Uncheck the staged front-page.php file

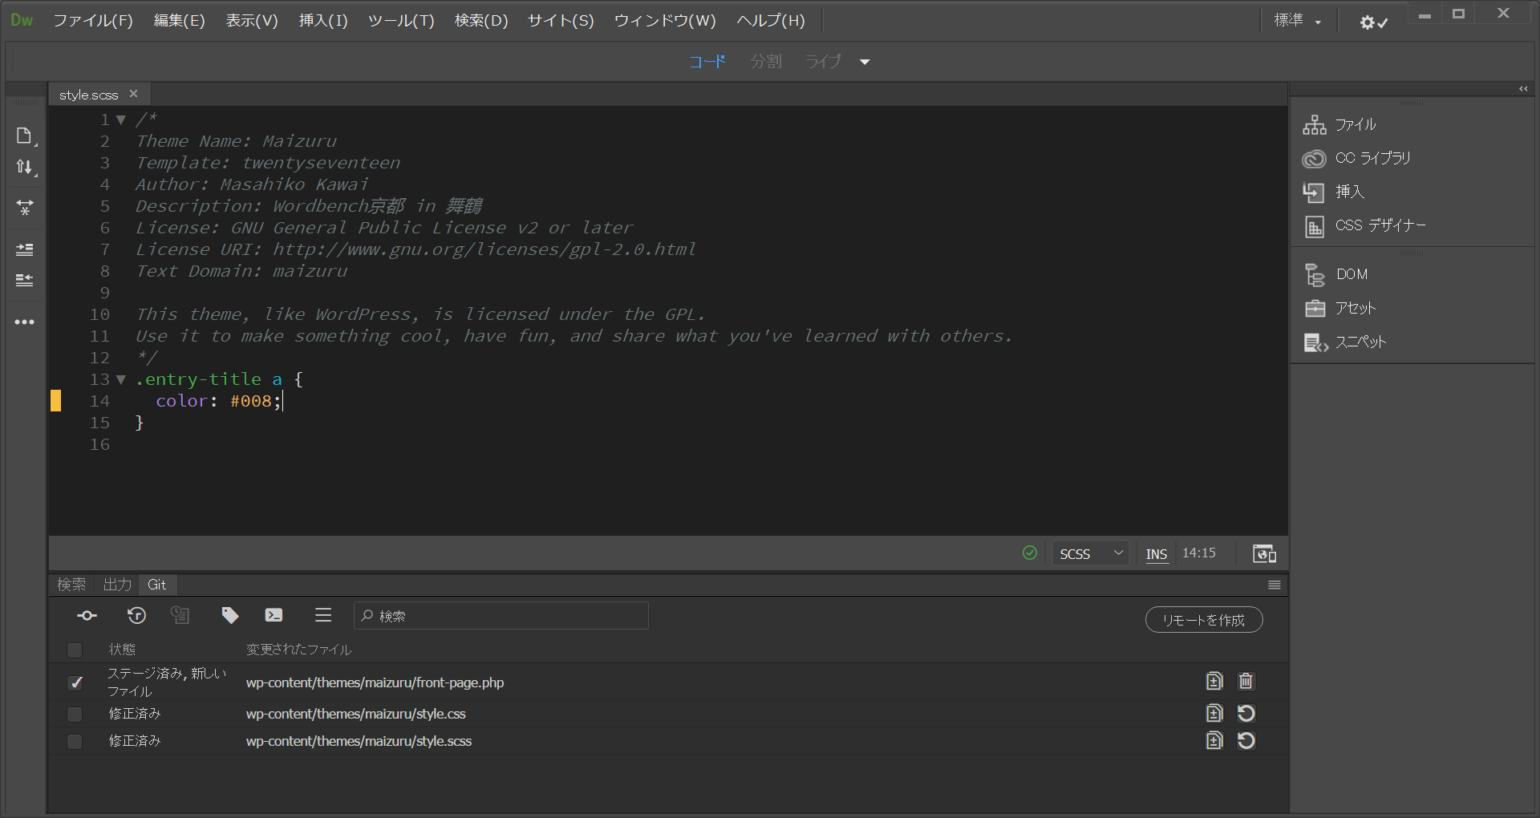point(75,682)
